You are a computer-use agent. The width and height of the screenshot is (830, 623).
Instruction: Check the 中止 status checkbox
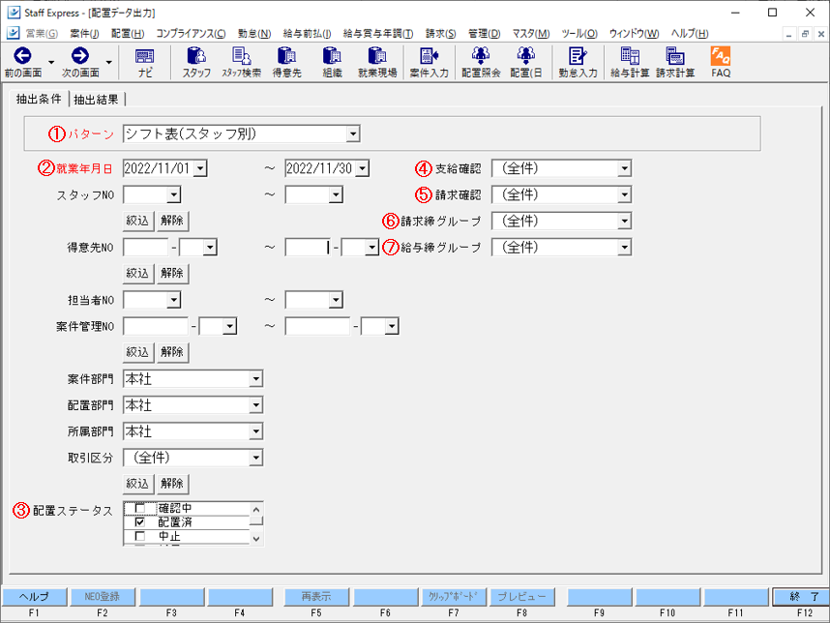tap(139, 536)
